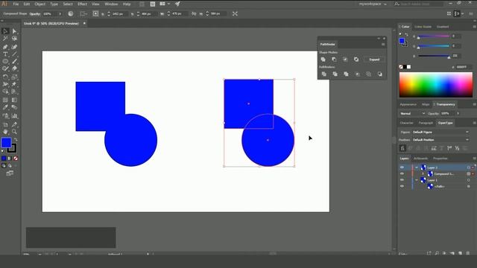This screenshot has height=268, width=477.
Task: Open the Window menu
Action: (111, 4)
